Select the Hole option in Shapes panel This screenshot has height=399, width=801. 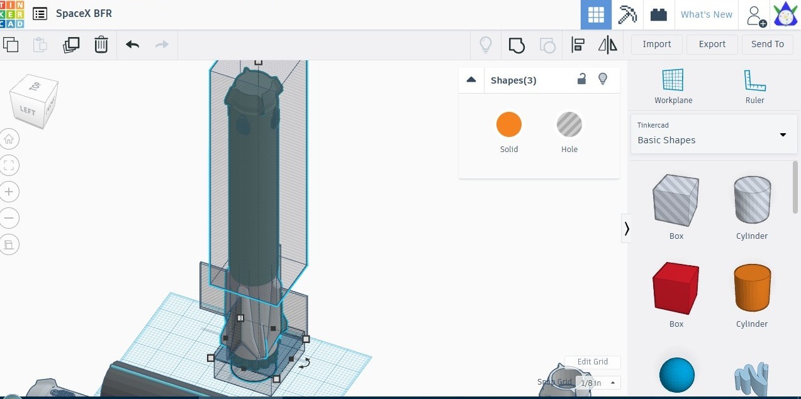tap(569, 124)
